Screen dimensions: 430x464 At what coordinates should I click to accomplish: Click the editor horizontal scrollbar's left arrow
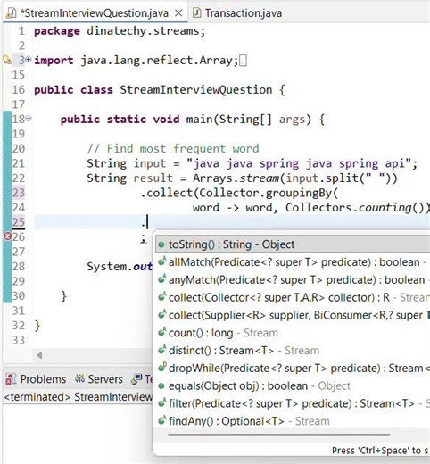39,355
